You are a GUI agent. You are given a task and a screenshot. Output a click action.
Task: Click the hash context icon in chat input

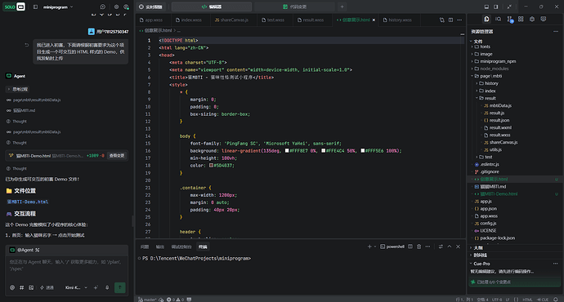point(21,287)
